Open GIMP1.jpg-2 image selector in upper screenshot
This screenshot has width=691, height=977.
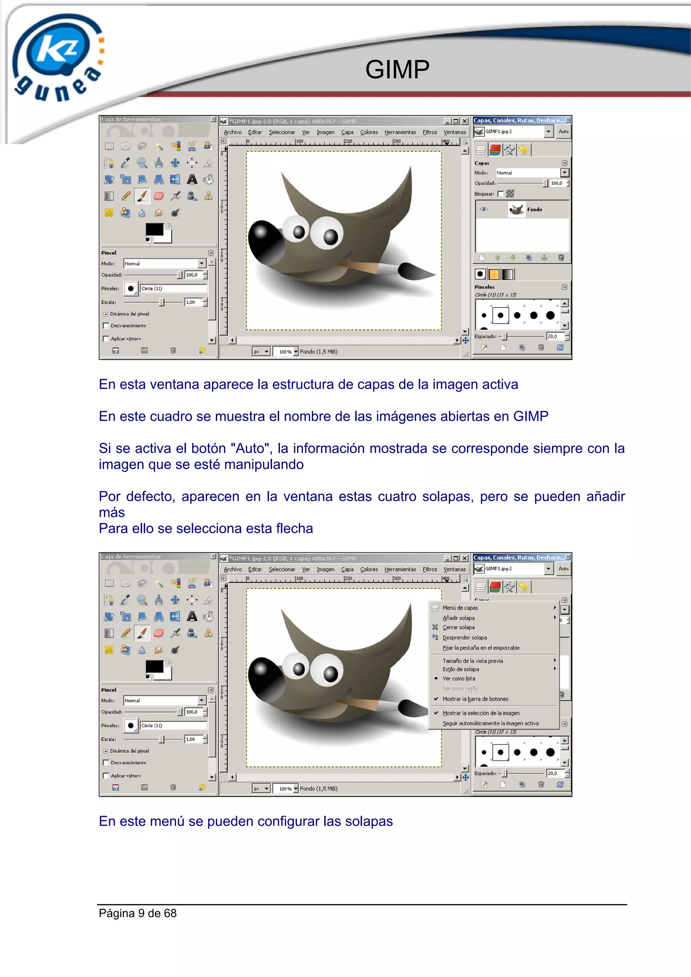tap(514, 132)
